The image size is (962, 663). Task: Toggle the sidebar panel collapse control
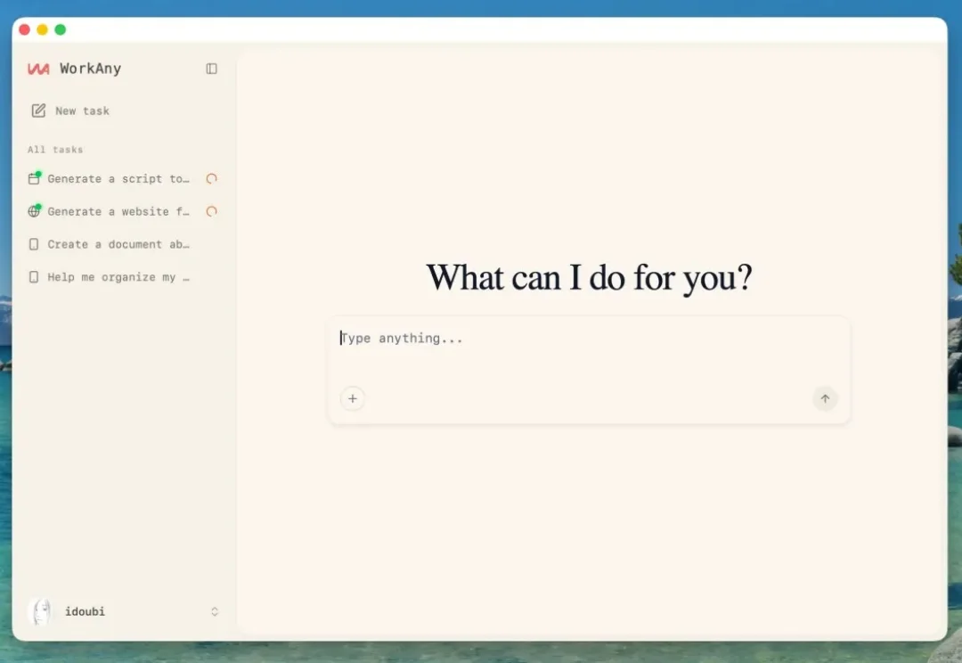coord(211,69)
